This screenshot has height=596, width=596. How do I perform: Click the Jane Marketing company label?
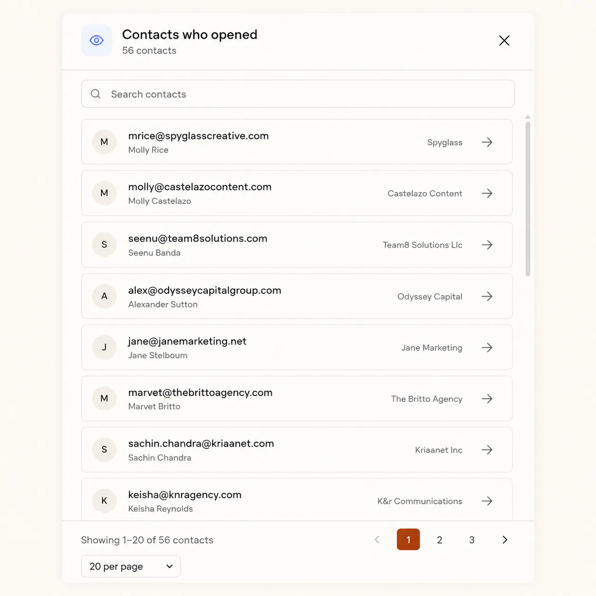pyautogui.click(x=432, y=347)
